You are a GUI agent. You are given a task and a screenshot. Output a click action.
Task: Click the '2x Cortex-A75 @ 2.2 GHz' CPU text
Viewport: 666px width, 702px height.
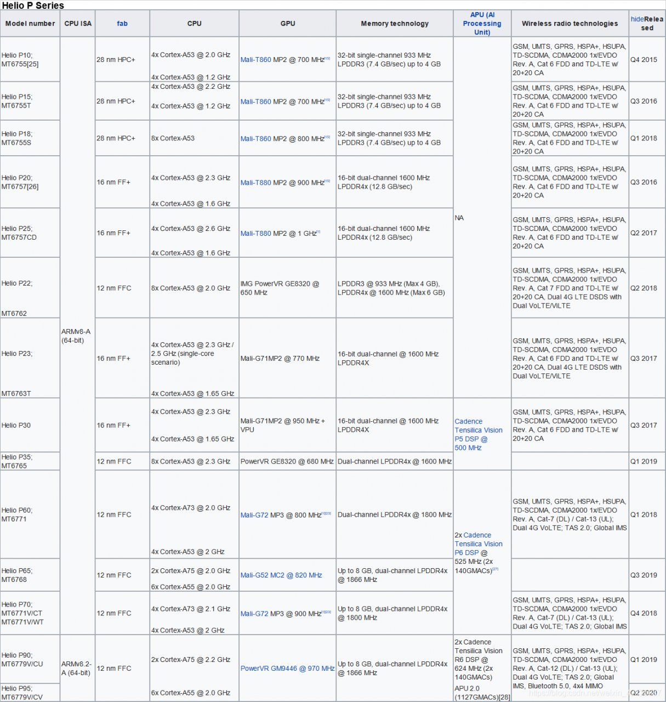(191, 660)
